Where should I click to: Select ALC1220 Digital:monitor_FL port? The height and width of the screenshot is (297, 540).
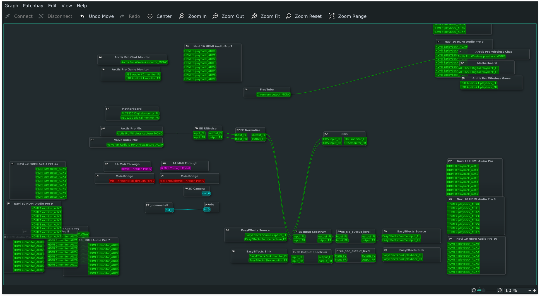coord(140,114)
